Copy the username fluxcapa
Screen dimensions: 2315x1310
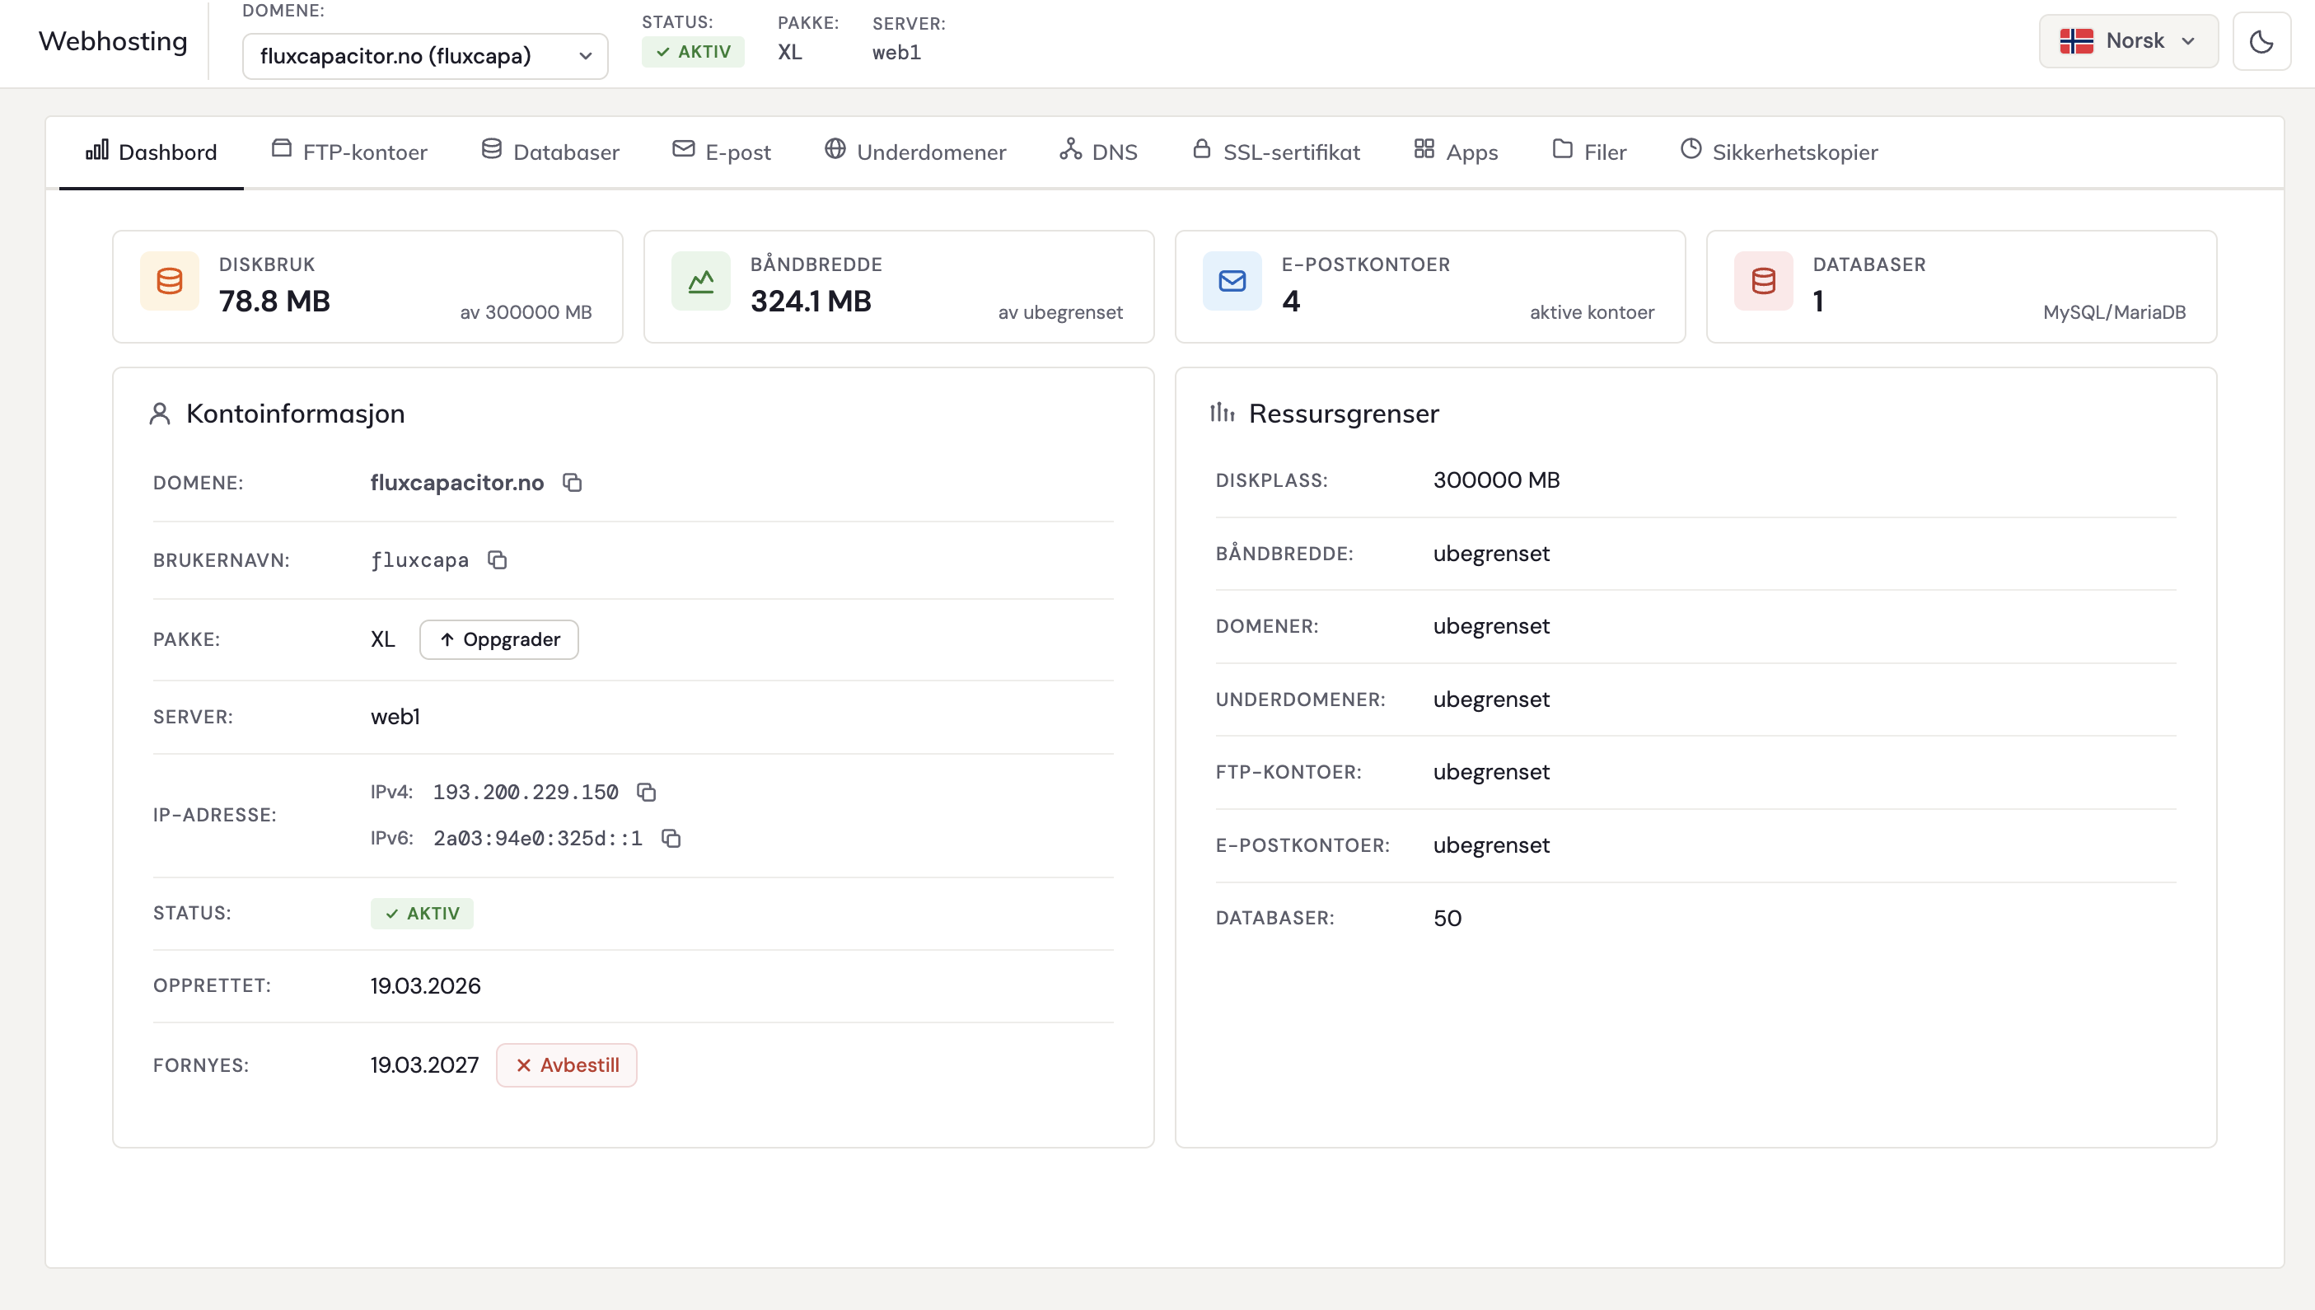[x=498, y=560]
